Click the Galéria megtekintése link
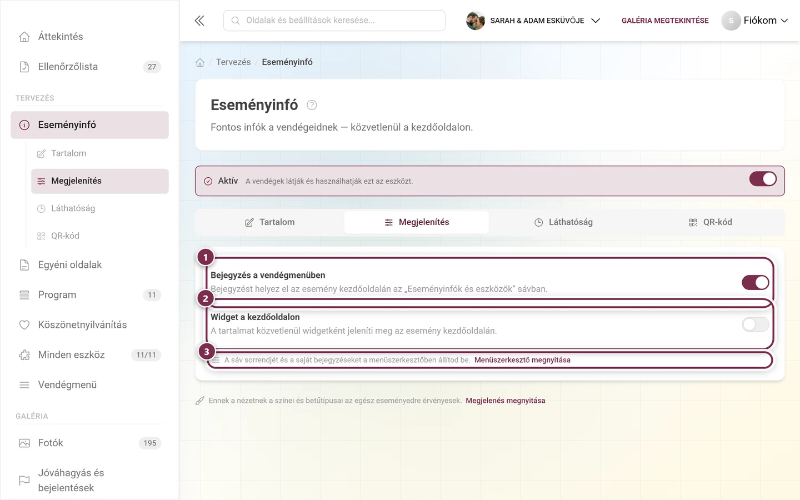Screen dimensions: 800x500 tap(665, 21)
